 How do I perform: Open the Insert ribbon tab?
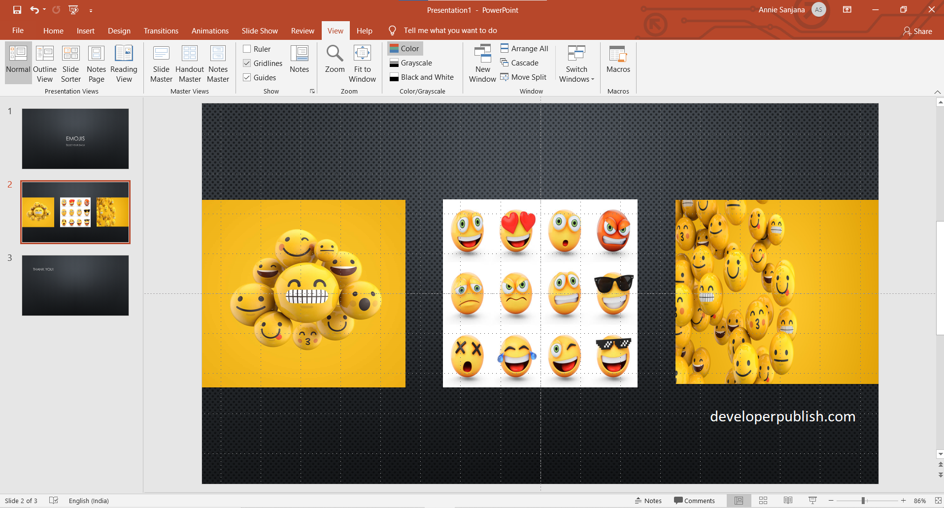[x=85, y=31]
